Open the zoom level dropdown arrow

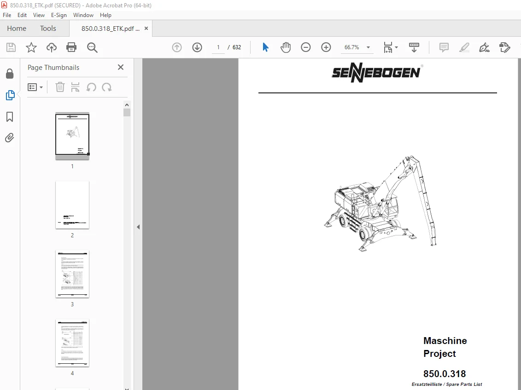[x=368, y=47]
